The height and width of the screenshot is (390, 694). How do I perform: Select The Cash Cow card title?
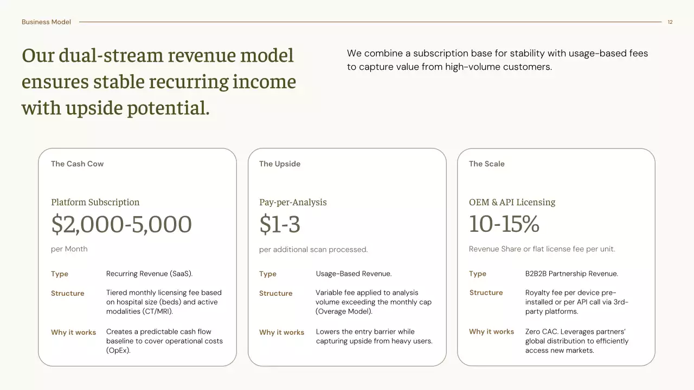tap(77, 164)
